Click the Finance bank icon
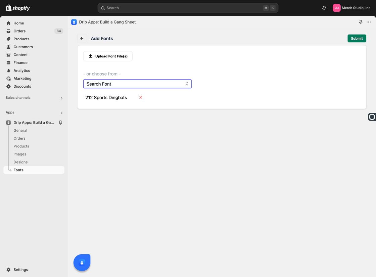The height and width of the screenshot is (277, 376). click(x=8, y=62)
